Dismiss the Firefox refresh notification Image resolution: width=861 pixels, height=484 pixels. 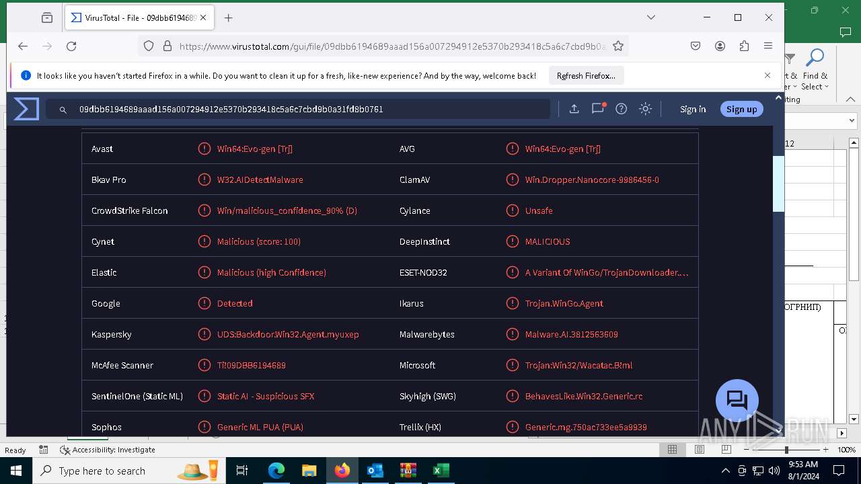click(768, 75)
